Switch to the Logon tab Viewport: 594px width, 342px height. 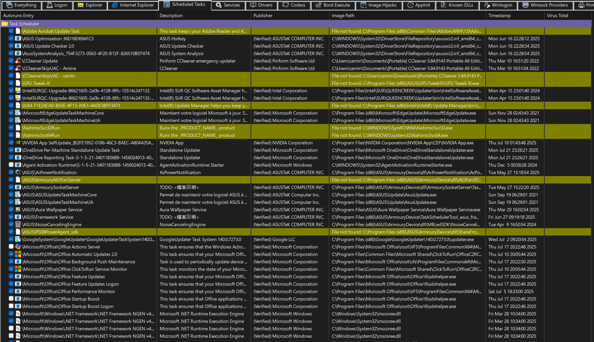[57, 5]
